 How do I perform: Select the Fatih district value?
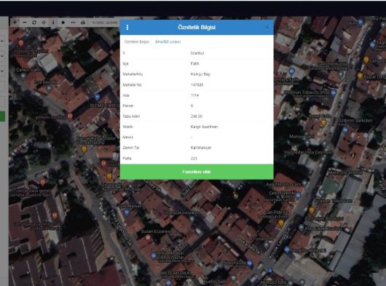point(194,63)
